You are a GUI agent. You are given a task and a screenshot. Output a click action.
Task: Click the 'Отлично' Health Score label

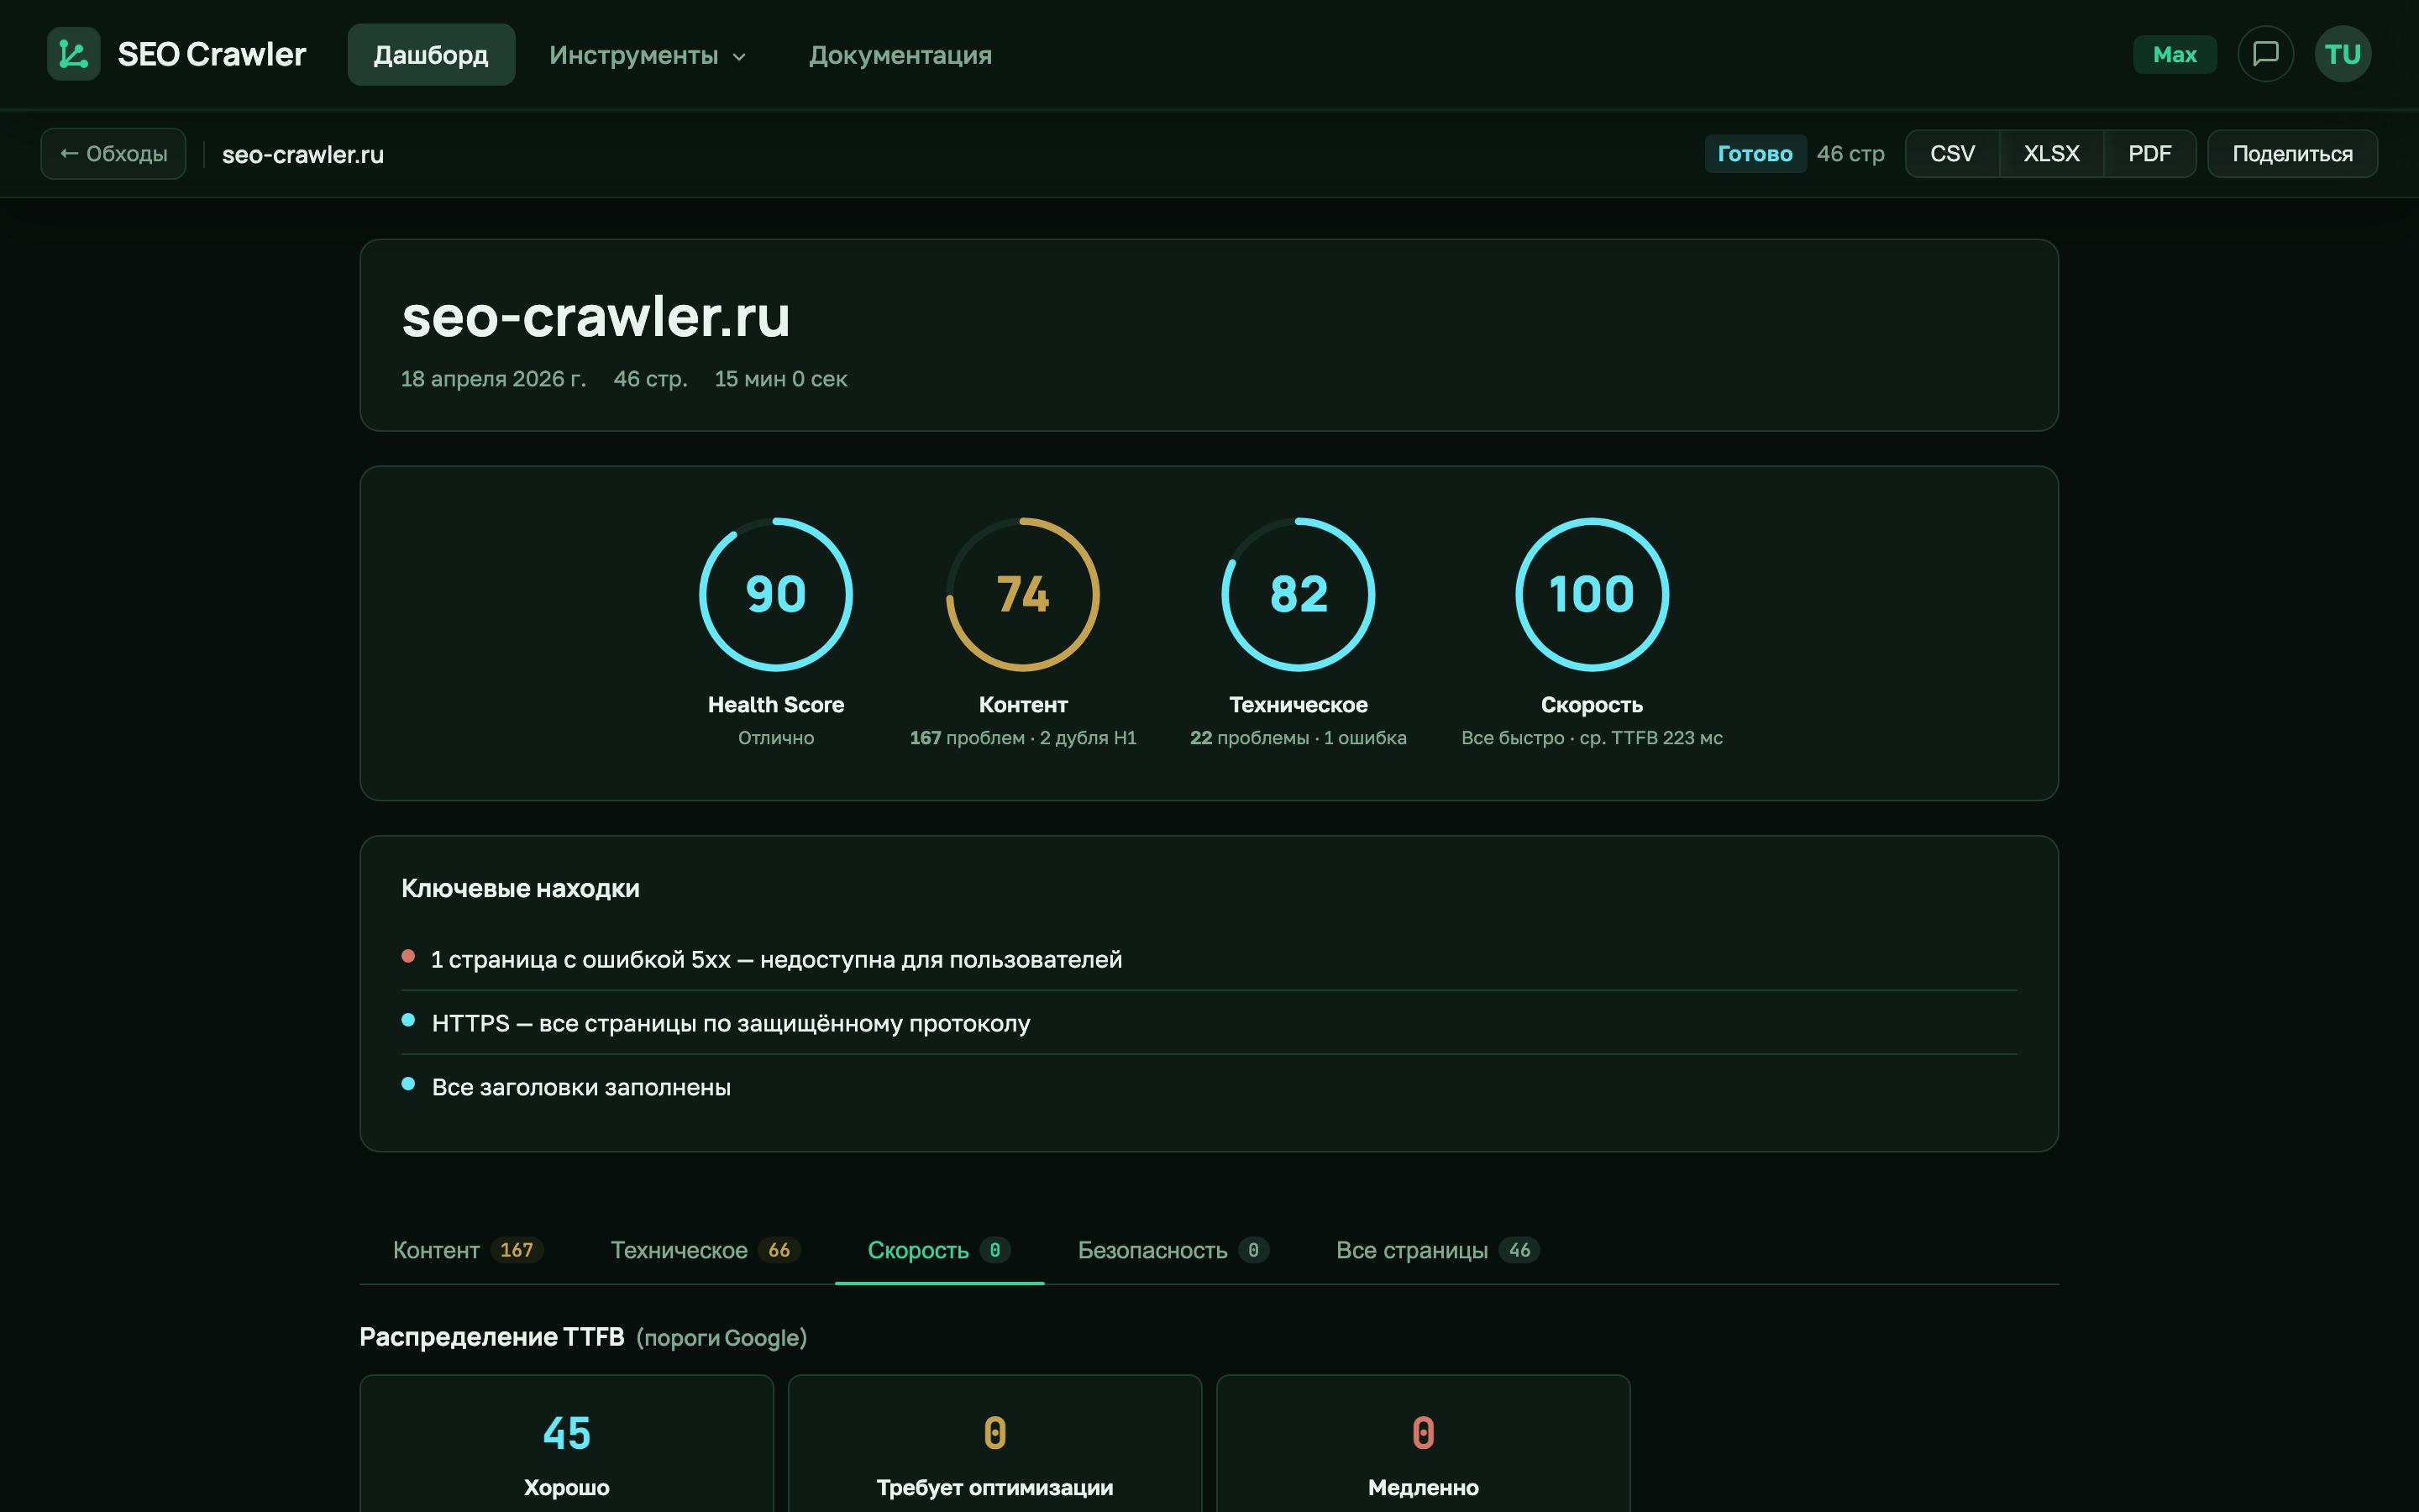pyautogui.click(x=776, y=738)
